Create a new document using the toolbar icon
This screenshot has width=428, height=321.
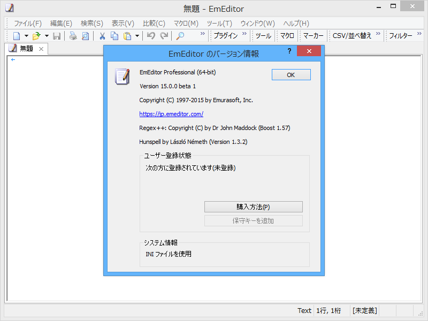(x=17, y=35)
